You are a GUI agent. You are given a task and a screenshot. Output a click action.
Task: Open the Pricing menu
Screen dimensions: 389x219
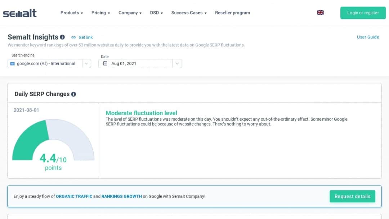click(100, 13)
